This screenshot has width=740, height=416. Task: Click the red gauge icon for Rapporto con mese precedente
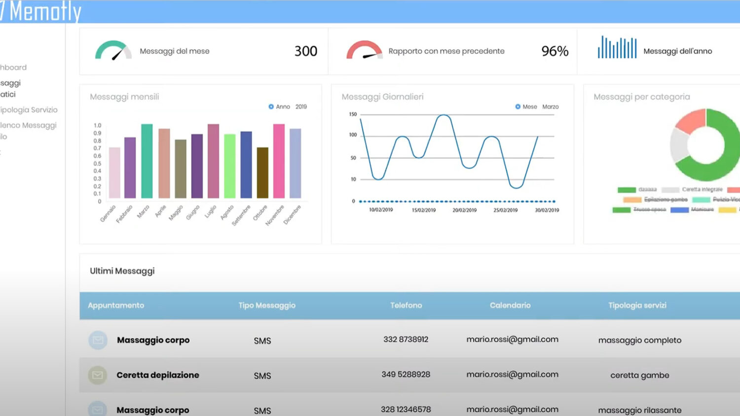pos(364,50)
